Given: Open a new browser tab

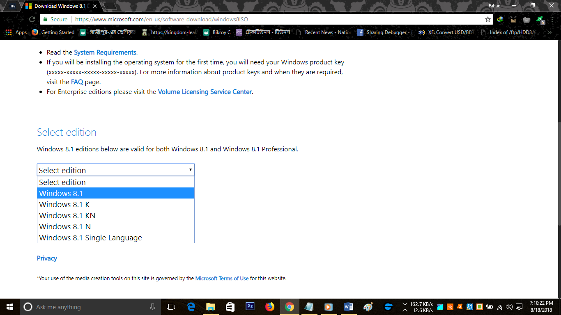Looking at the screenshot, I should [x=110, y=6].
